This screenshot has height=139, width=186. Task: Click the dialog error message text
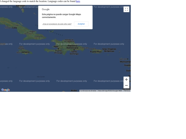[61, 16]
